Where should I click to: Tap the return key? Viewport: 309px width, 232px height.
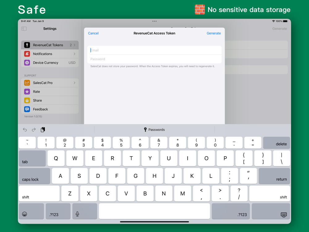tap(274, 176)
